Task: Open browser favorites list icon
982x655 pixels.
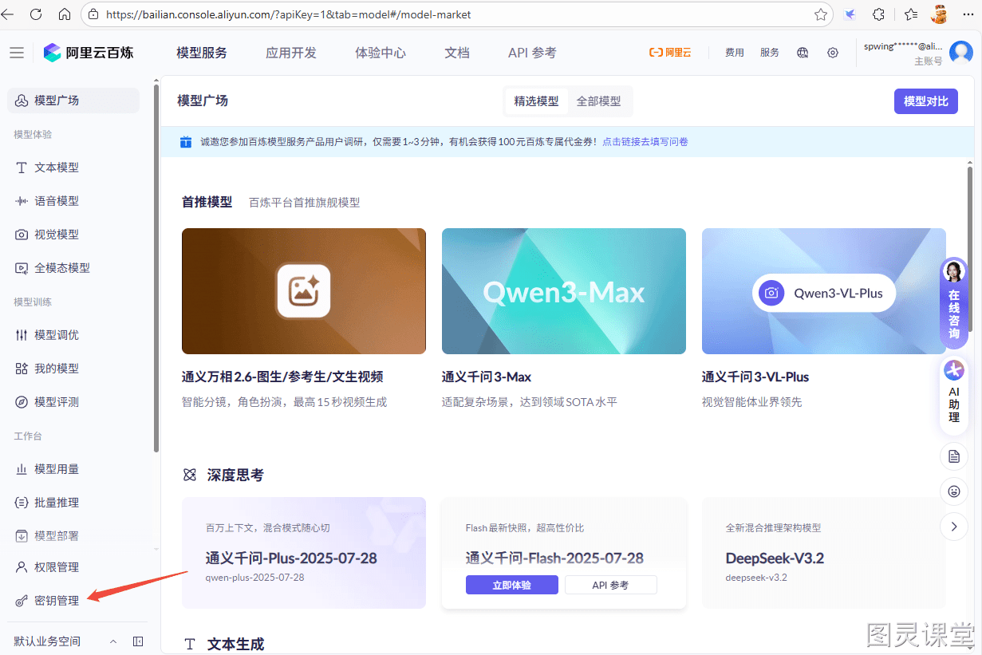Action: point(911,14)
